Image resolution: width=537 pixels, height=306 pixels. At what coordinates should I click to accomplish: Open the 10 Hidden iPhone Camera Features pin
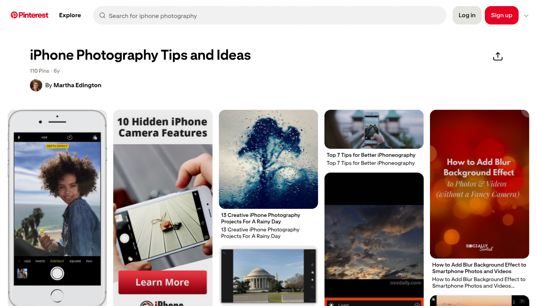point(163,208)
